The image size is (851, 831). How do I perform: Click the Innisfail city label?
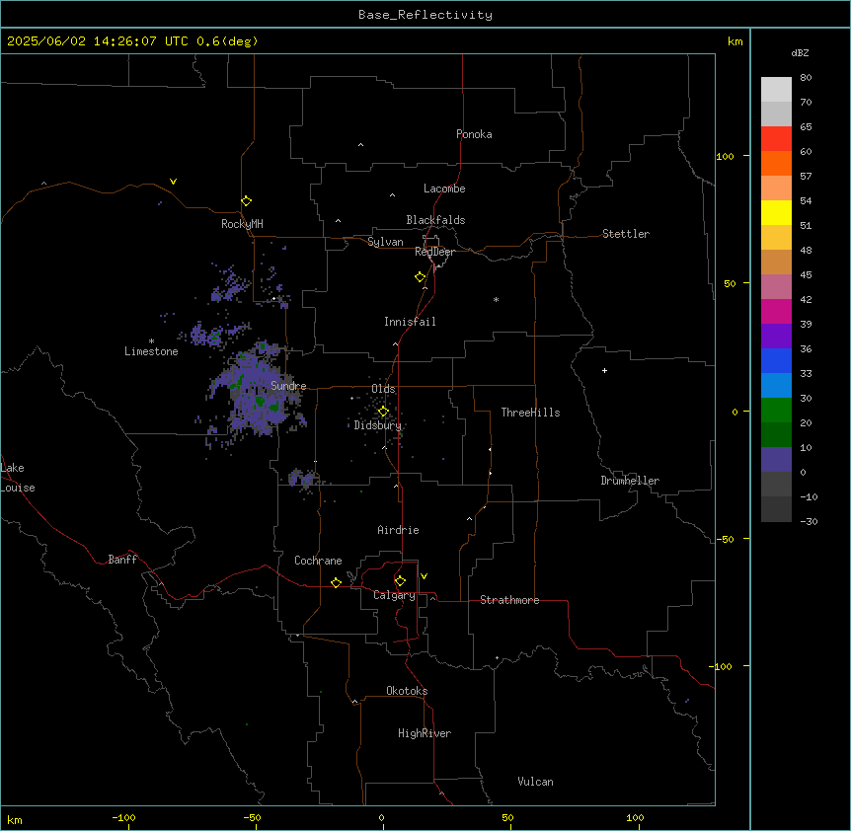click(x=410, y=322)
